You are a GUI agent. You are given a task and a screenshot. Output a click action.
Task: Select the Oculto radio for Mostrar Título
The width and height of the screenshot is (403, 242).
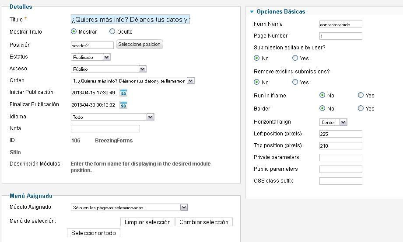coord(112,31)
